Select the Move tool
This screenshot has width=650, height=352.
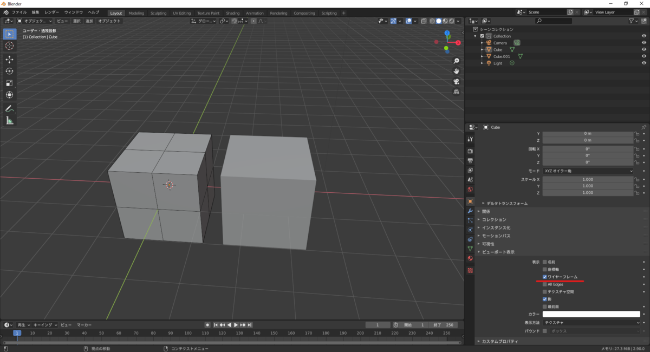tap(10, 60)
